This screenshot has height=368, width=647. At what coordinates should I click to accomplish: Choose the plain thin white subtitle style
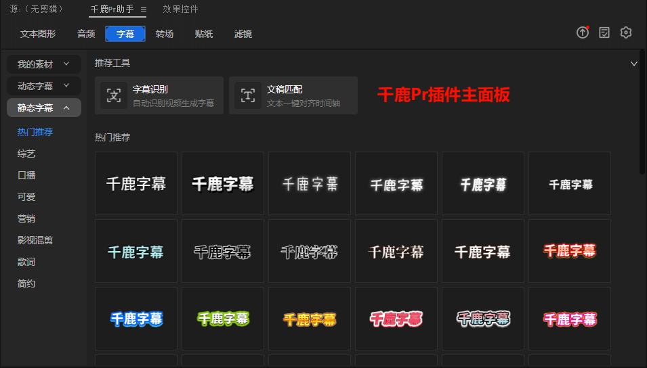(136, 183)
